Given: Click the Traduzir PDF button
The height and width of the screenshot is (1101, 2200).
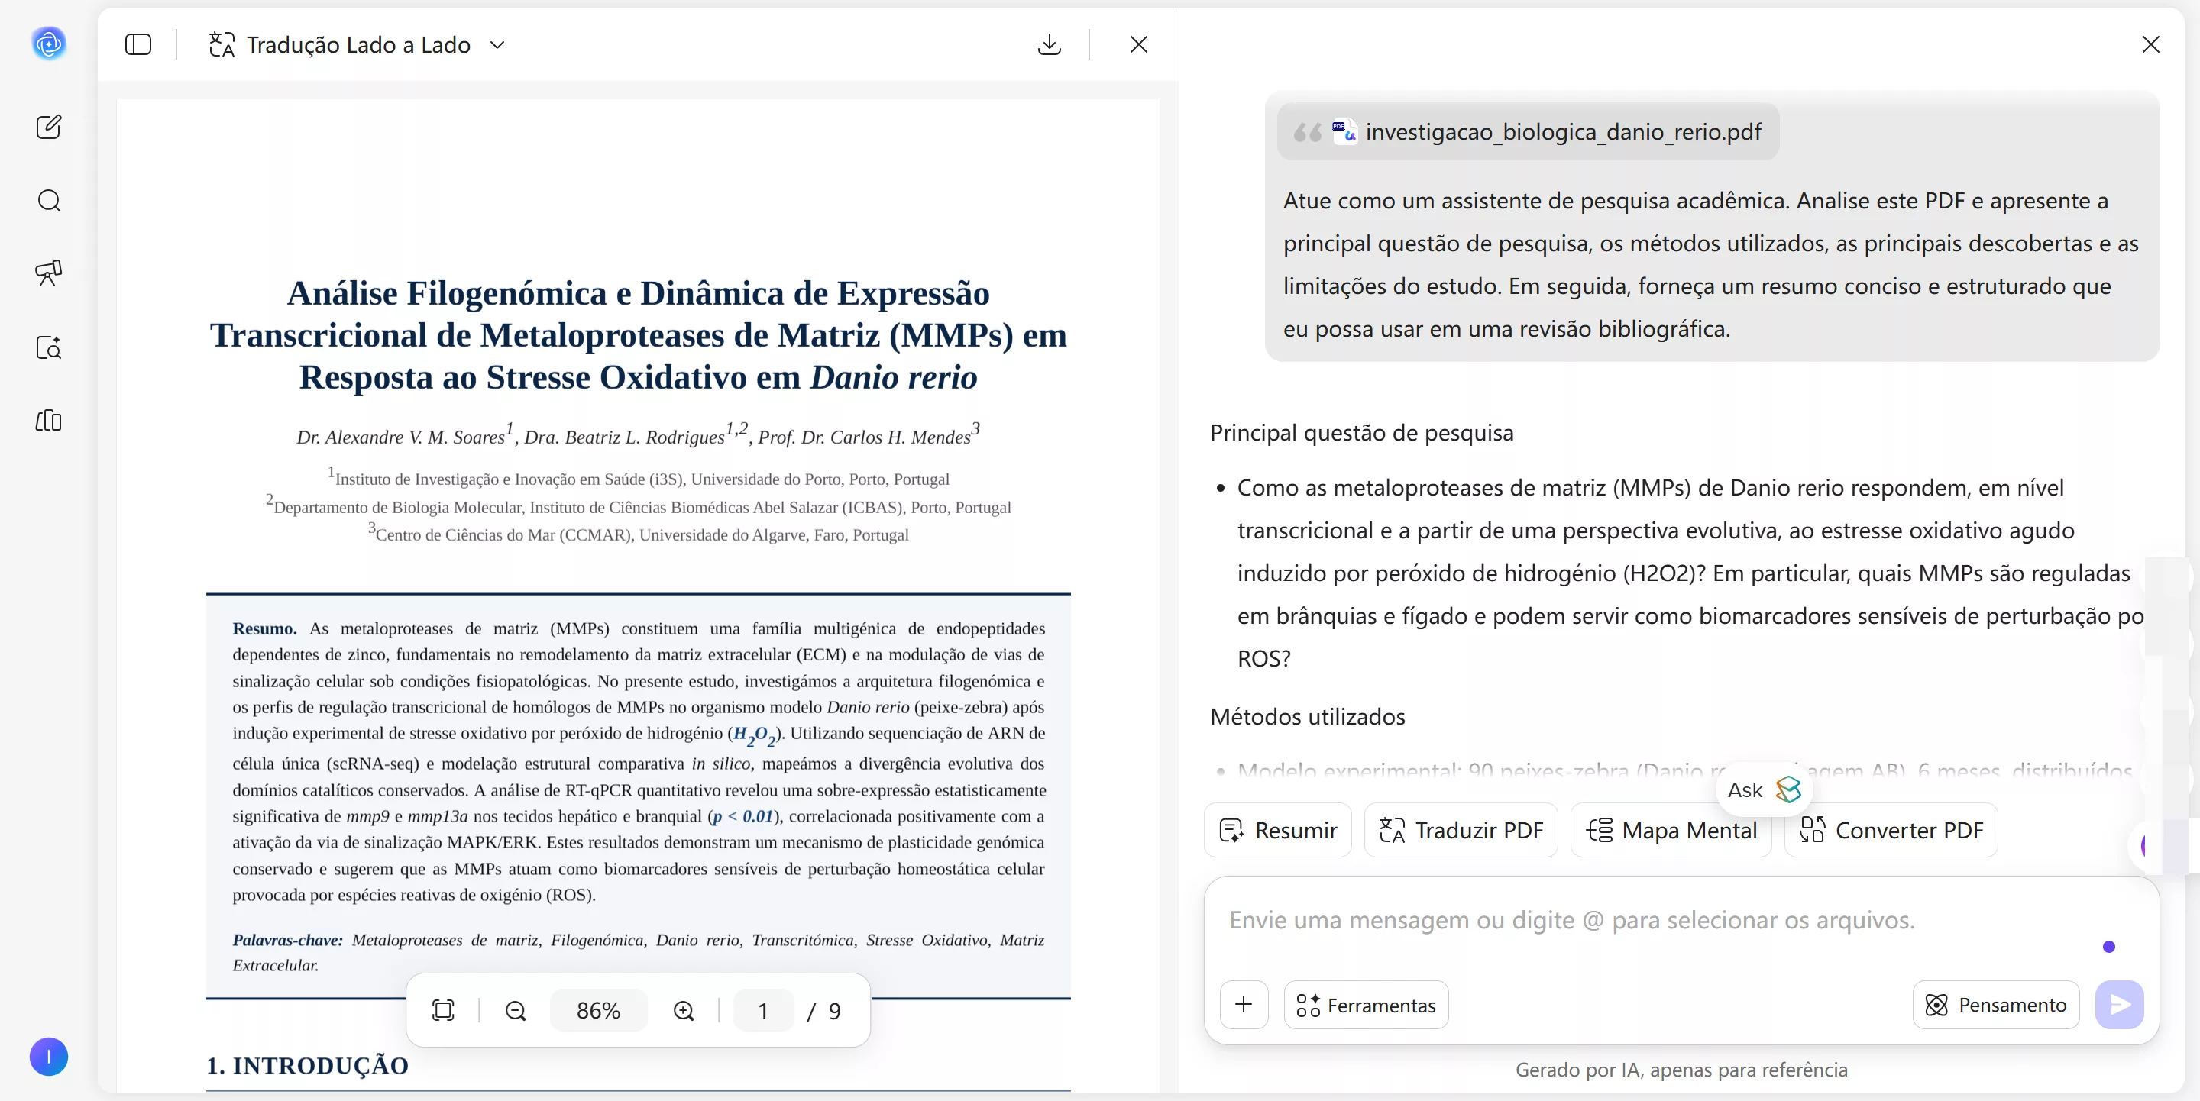Looking at the screenshot, I should [x=1461, y=830].
